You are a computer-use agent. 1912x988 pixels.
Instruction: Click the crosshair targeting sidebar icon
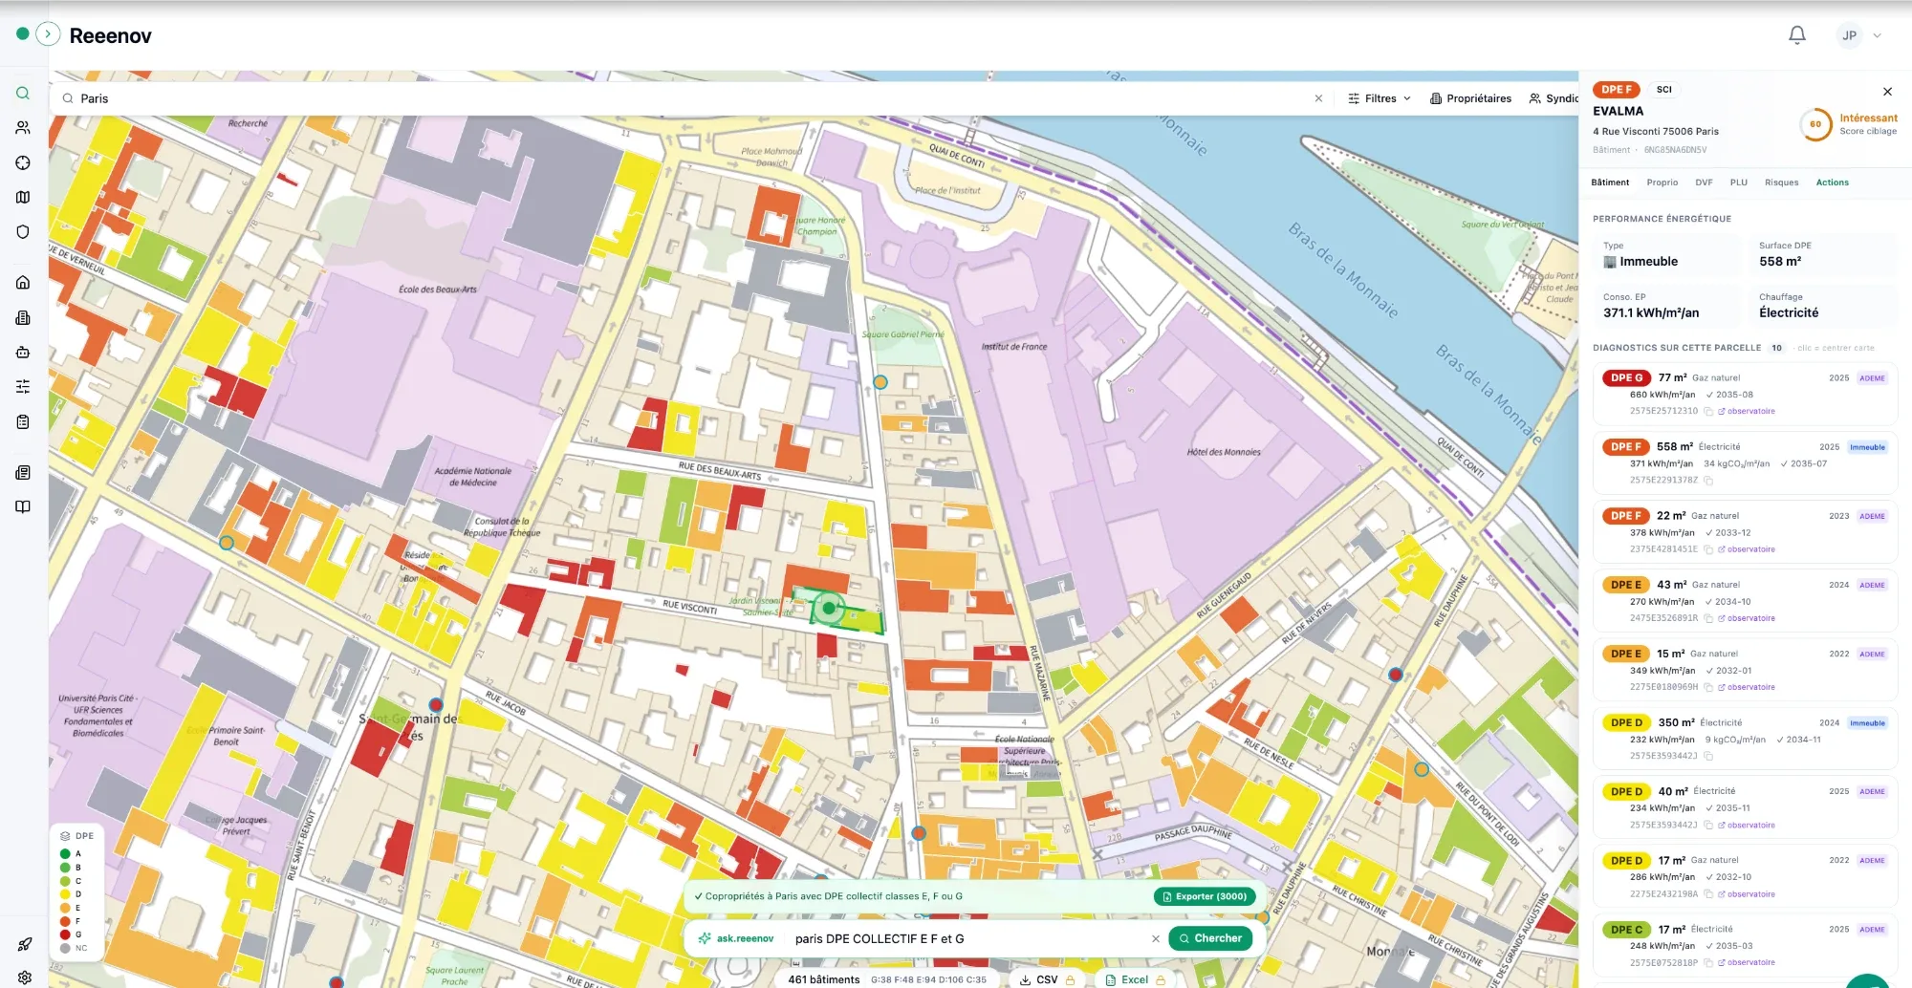23,162
